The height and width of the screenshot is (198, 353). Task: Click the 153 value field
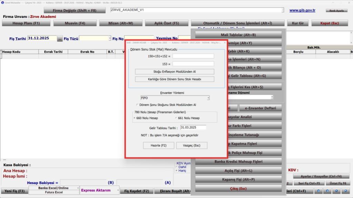pyautogui.click(x=193, y=64)
